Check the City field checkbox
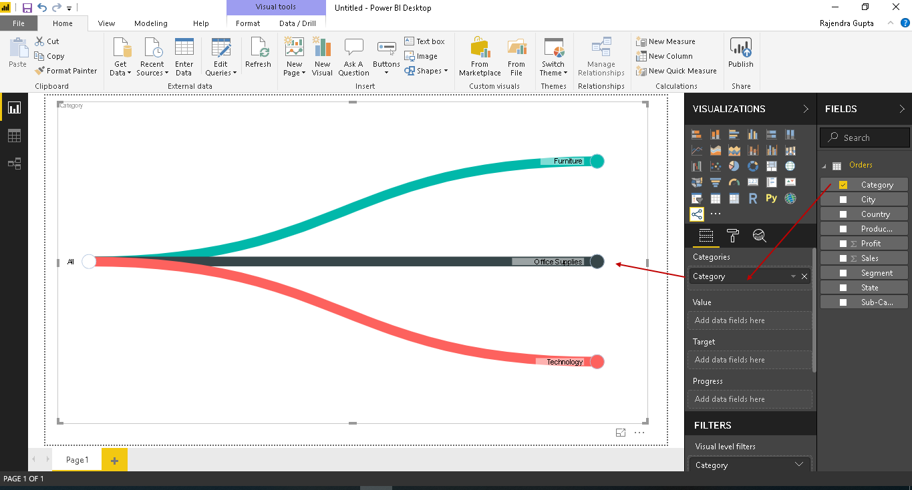This screenshot has width=912, height=490. 843,200
